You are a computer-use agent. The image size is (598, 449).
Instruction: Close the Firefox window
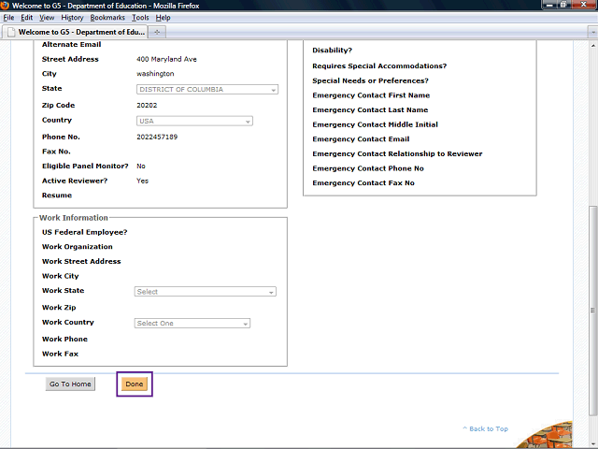583,5
